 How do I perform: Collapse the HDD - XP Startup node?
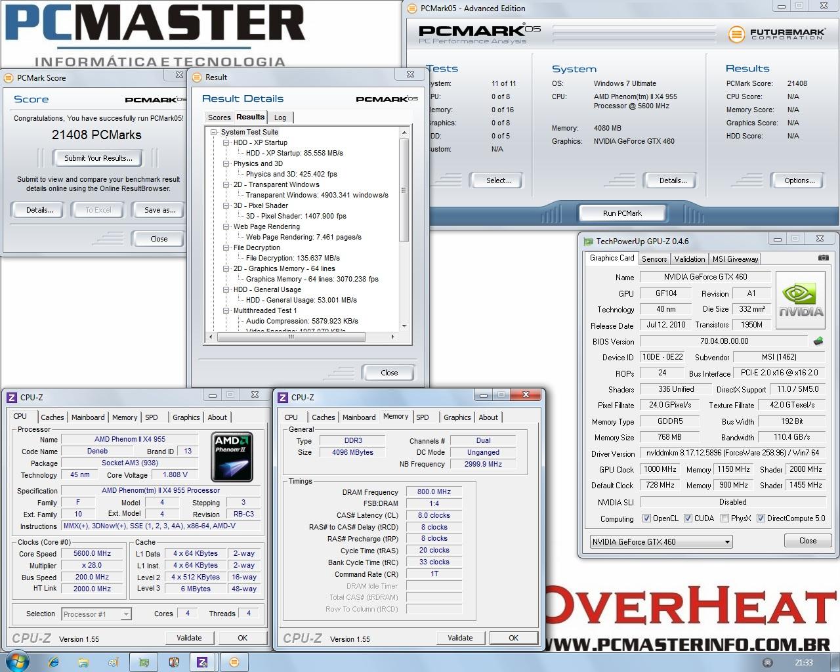pyautogui.click(x=226, y=142)
